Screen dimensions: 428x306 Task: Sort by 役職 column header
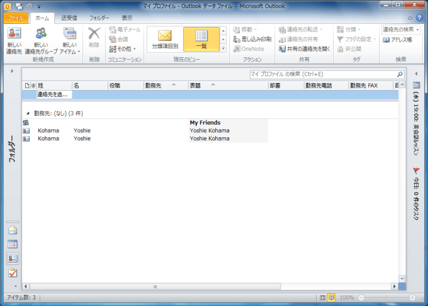125,86
